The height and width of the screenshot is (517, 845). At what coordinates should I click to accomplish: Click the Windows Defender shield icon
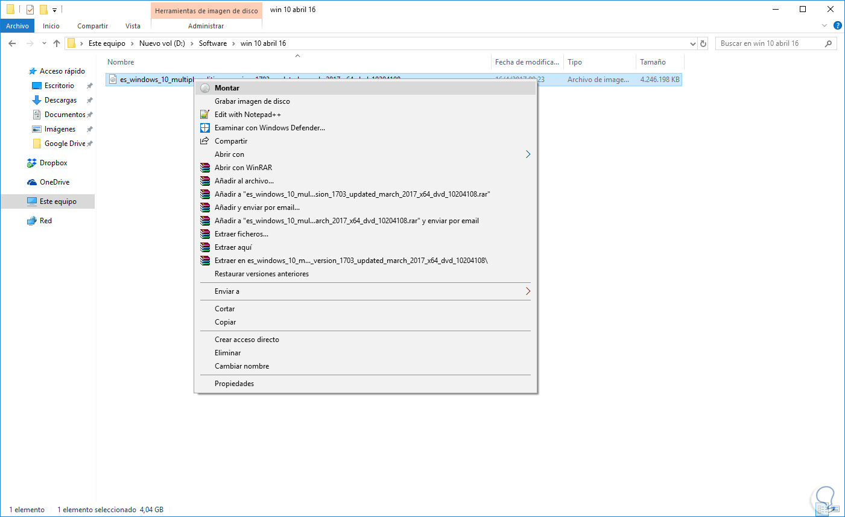pyautogui.click(x=205, y=128)
